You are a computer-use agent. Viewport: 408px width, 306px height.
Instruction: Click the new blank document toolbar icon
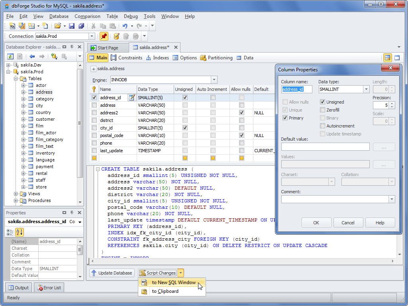tap(45, 26)
